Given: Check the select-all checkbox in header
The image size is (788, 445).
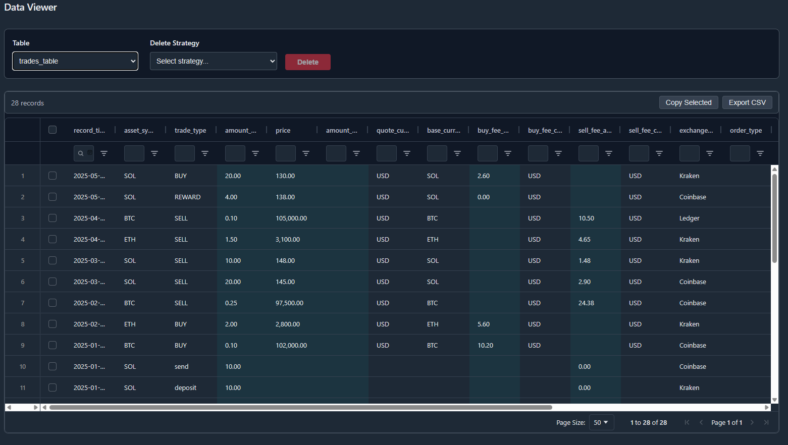Looking at the screenshot, I should 52,130.
